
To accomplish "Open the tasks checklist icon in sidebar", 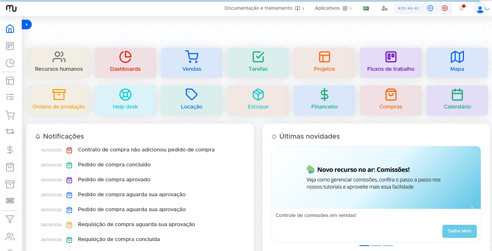I will tap(10, 97).
